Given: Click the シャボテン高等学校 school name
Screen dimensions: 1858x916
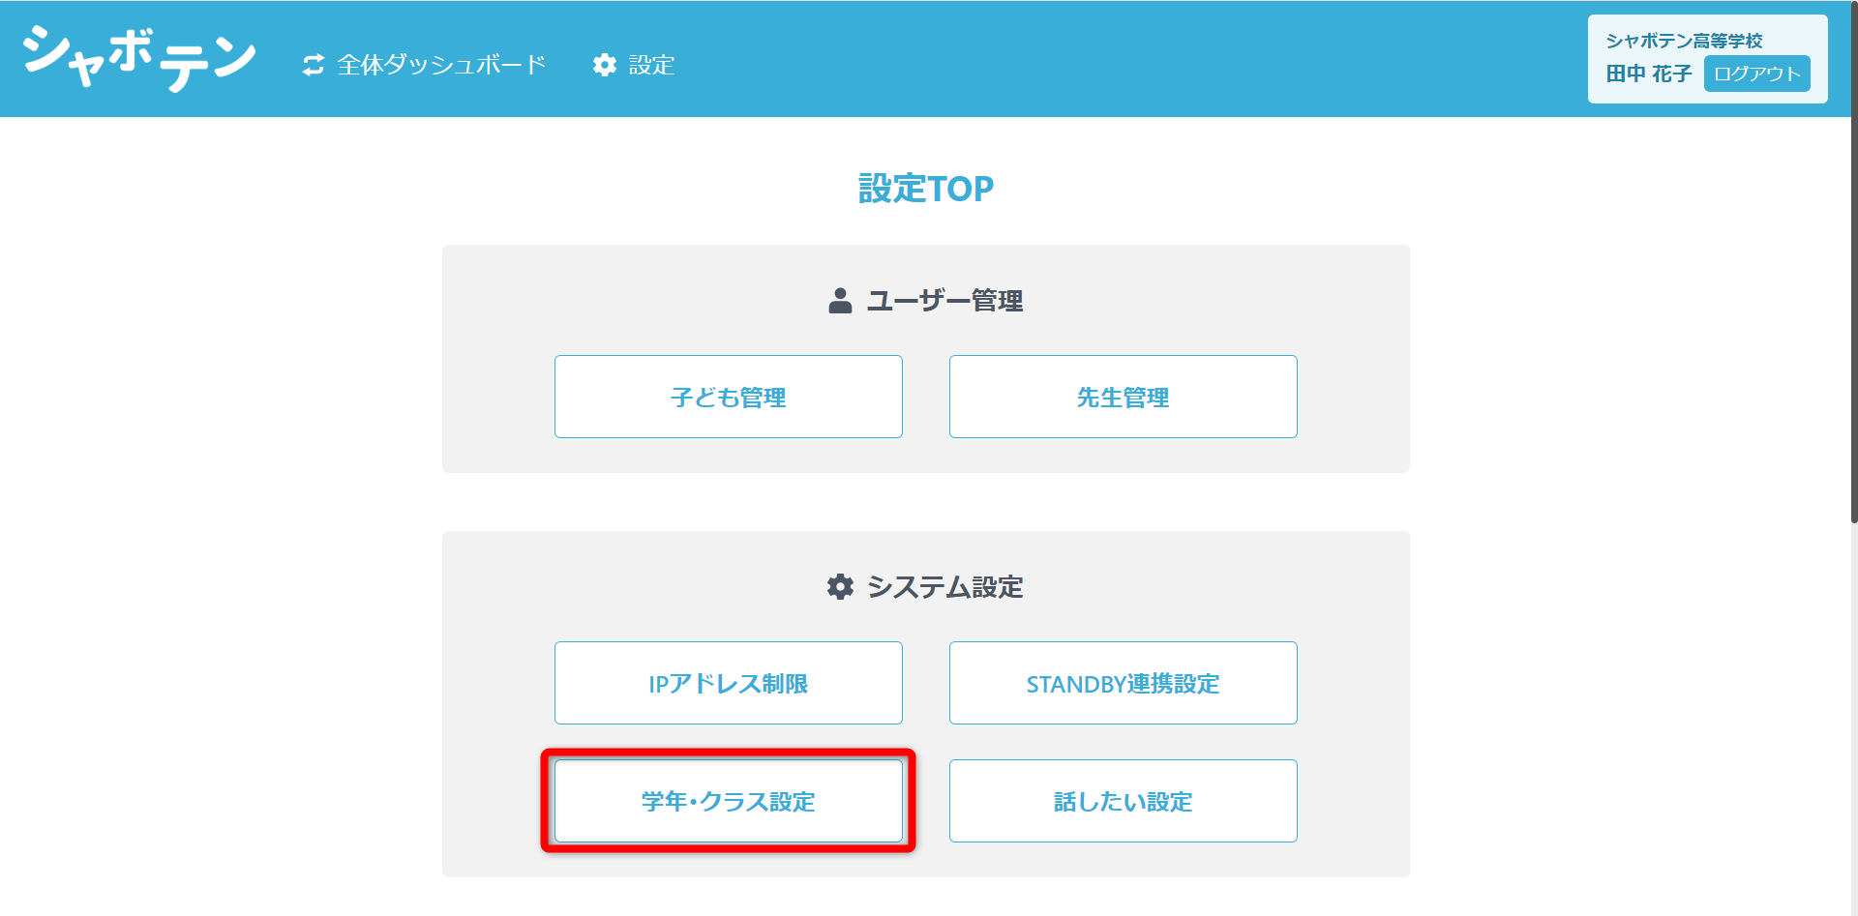Looking at the screenshot, I should 1684,41.
